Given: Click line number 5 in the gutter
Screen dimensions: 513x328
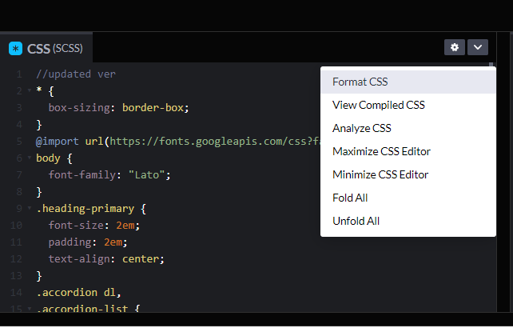Looking at the screenshot, I should click(x=18, y=141).
